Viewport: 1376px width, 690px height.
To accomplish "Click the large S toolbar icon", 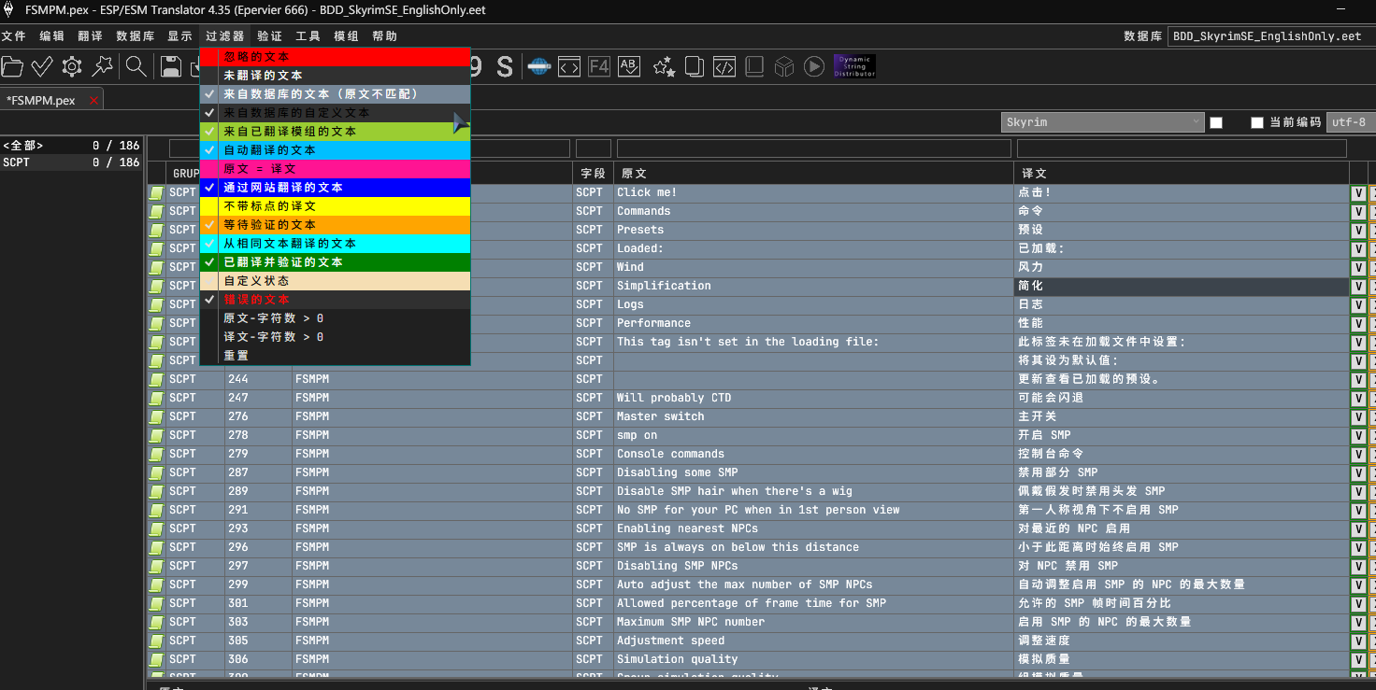I will (x=505, y=66).
